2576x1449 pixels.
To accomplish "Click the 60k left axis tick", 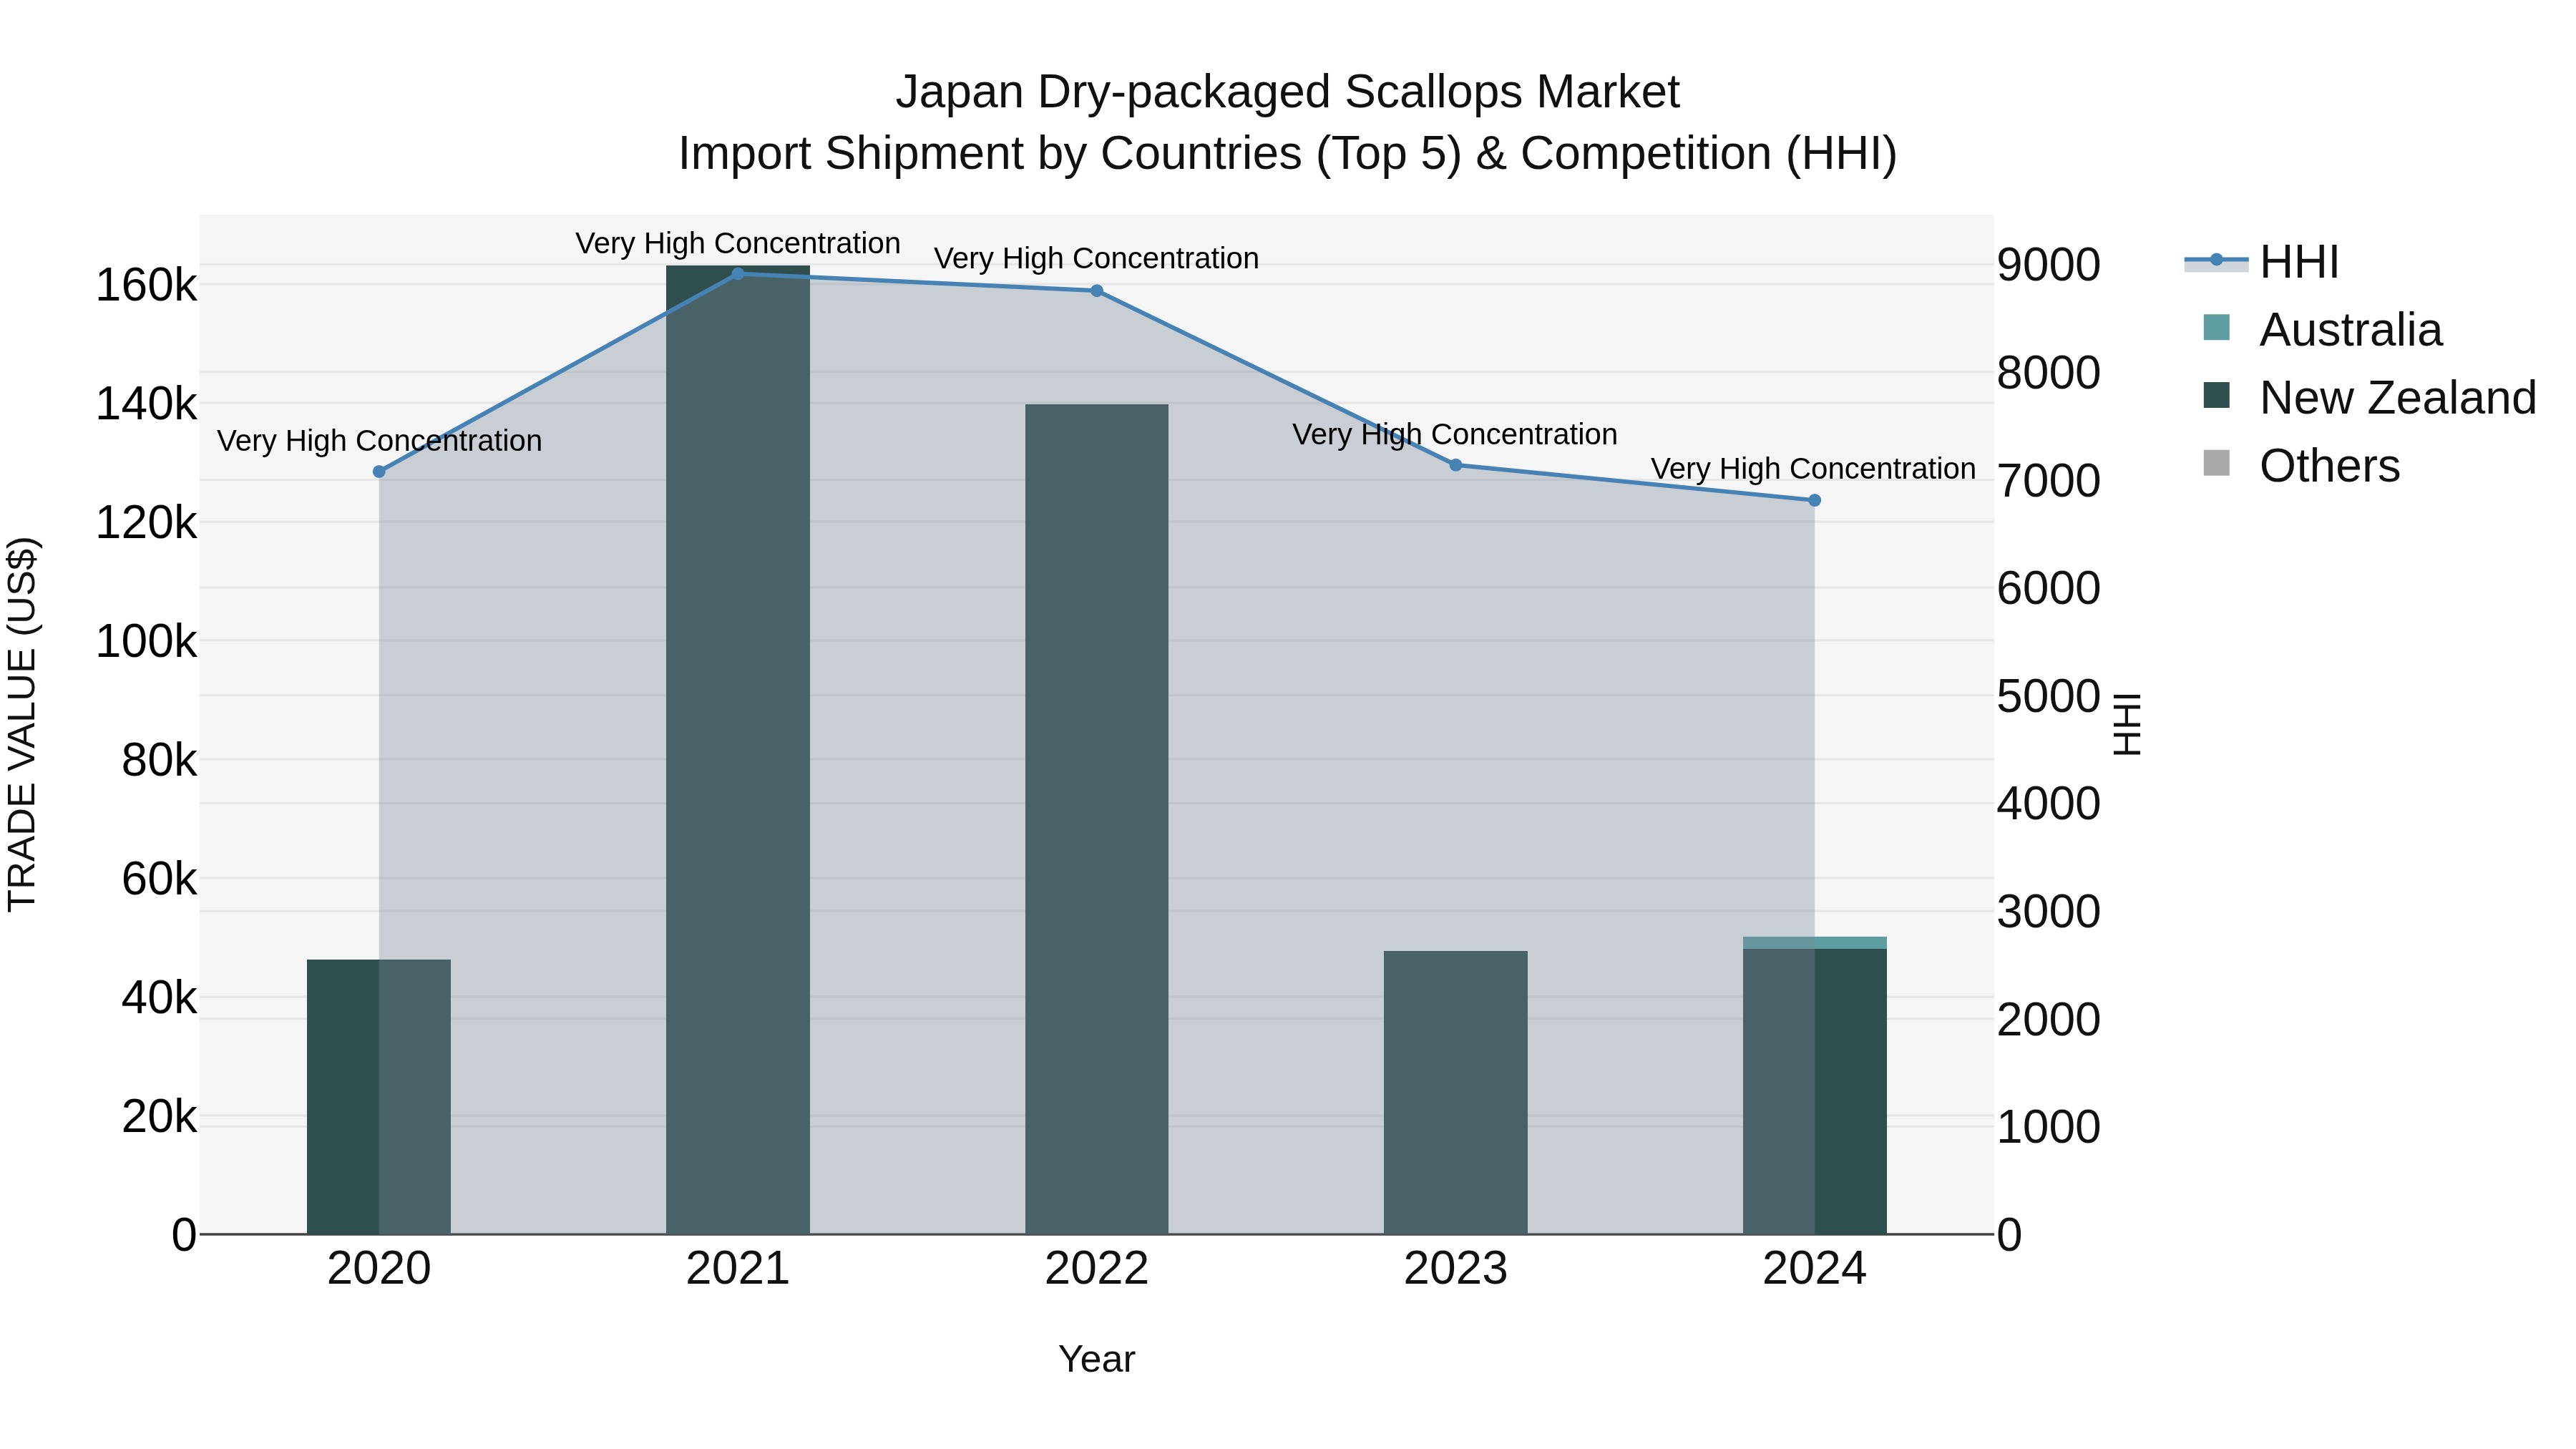I will 160,880.
